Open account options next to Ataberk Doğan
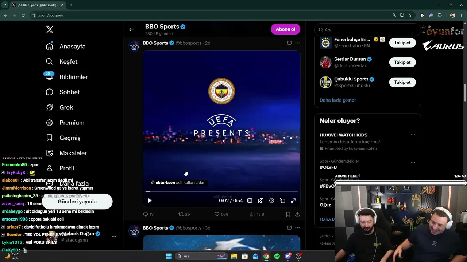Screen dimensions: 467x262 [114, 237]
